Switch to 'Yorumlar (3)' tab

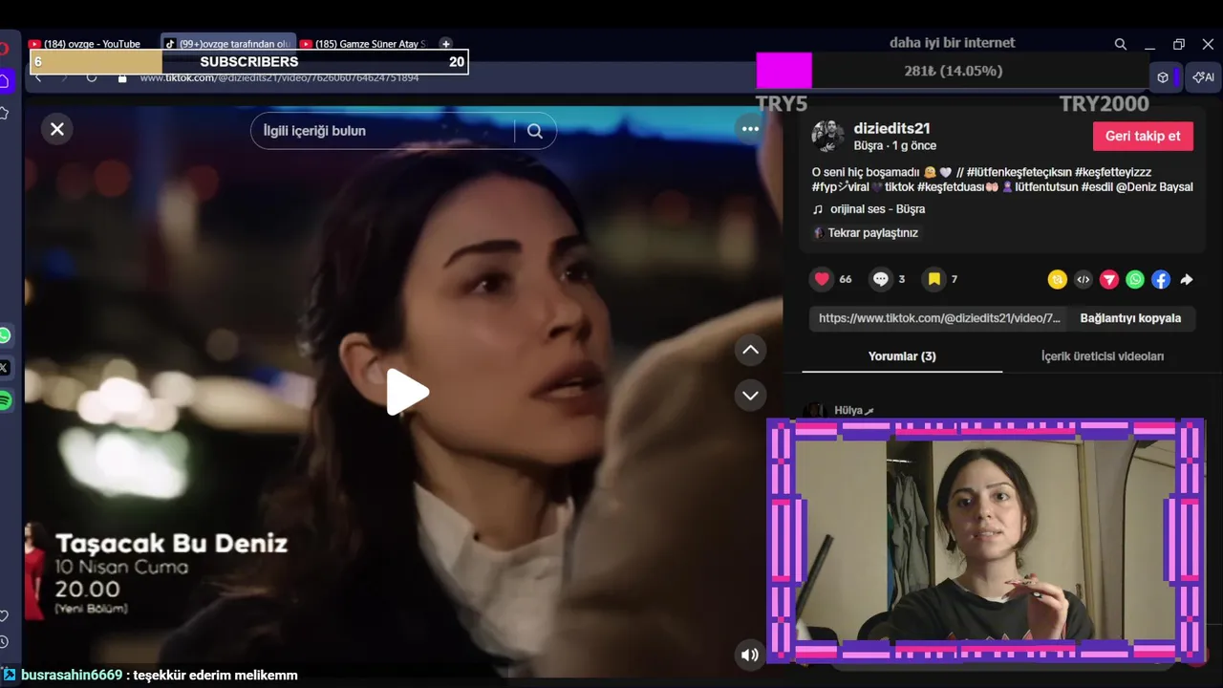coord(902,356)
